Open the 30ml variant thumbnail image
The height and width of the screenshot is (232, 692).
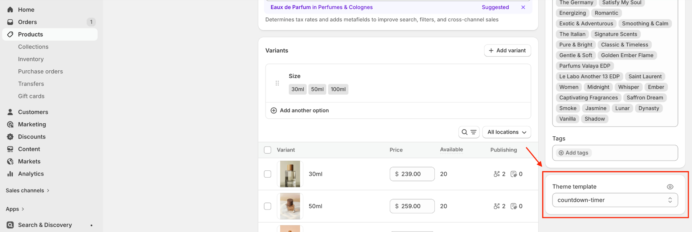click(x=290, y=174)
